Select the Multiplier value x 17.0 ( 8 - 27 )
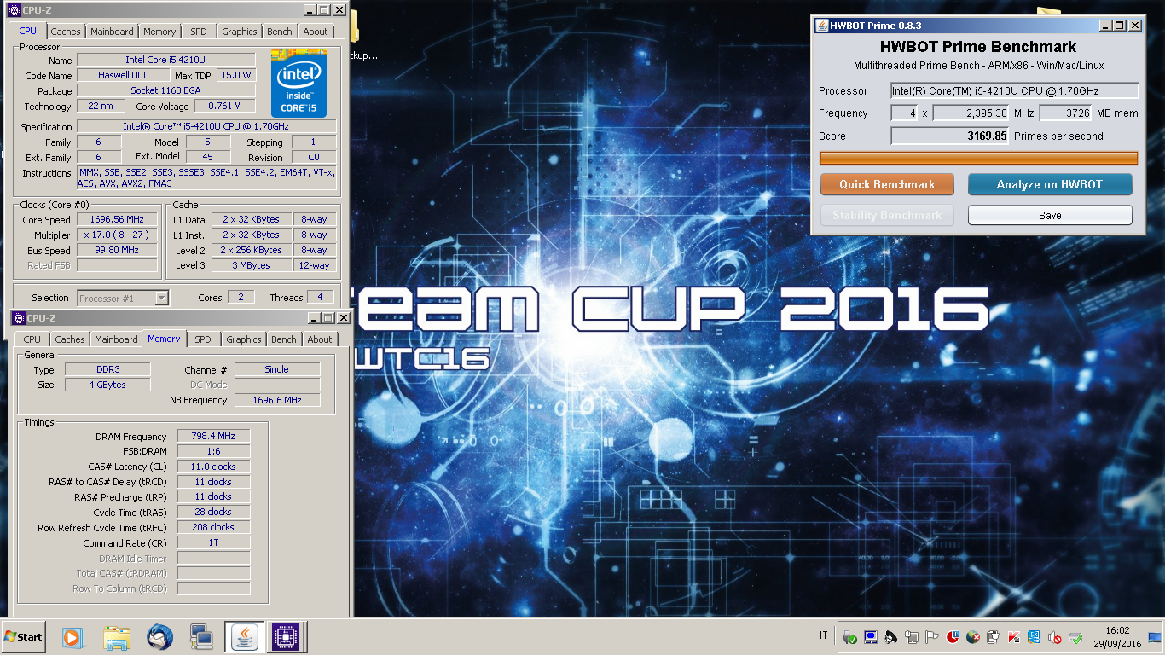 click(x=117, y=235)
